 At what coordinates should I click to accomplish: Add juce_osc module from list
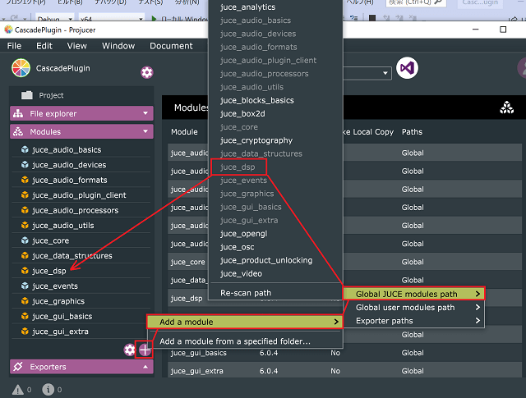pyautogui.click(x=238, y=247)
